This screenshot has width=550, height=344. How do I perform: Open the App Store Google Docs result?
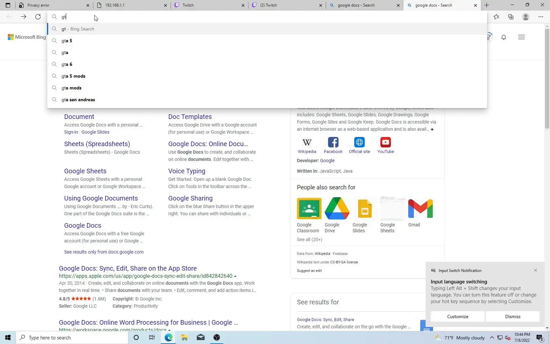[x=128, y=268]
